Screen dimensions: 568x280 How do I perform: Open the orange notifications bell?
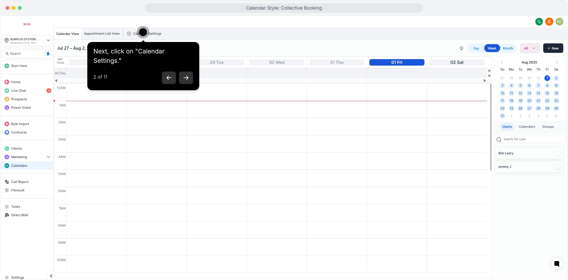549,22
